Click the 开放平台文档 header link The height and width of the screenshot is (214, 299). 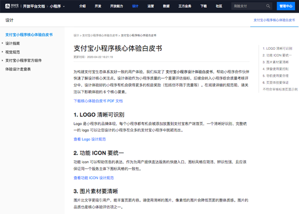[x=34, y=6]
